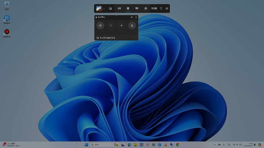Open OneDrive cloud icon in tray
Viewport: 264px width, 148px height.
click(x=219, y=145)
